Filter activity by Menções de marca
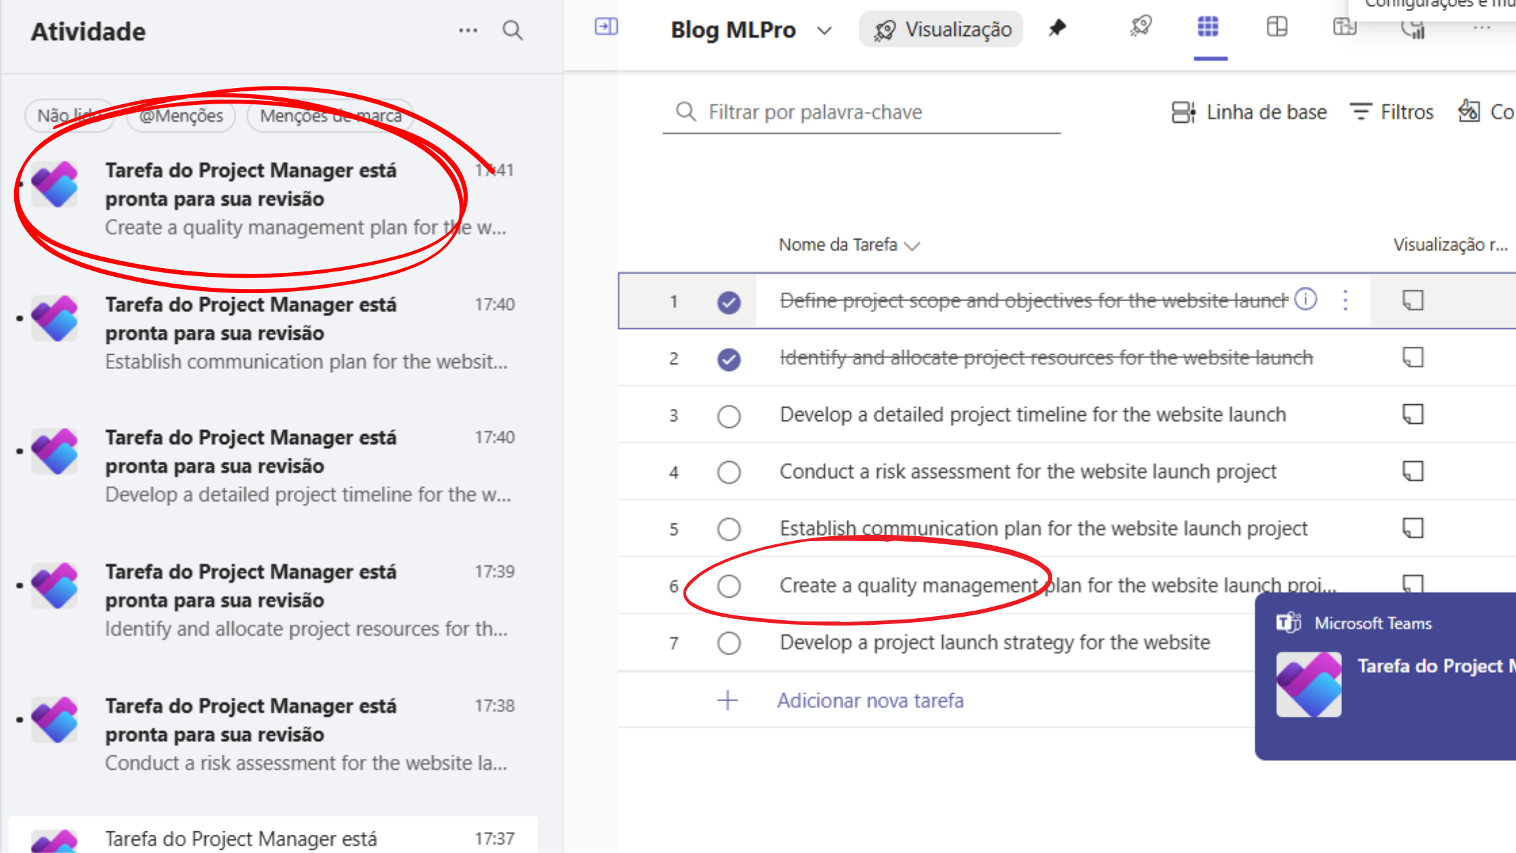Image resolution: width=1516 pixels, height=853 pixels. click(x=331, y=116)
